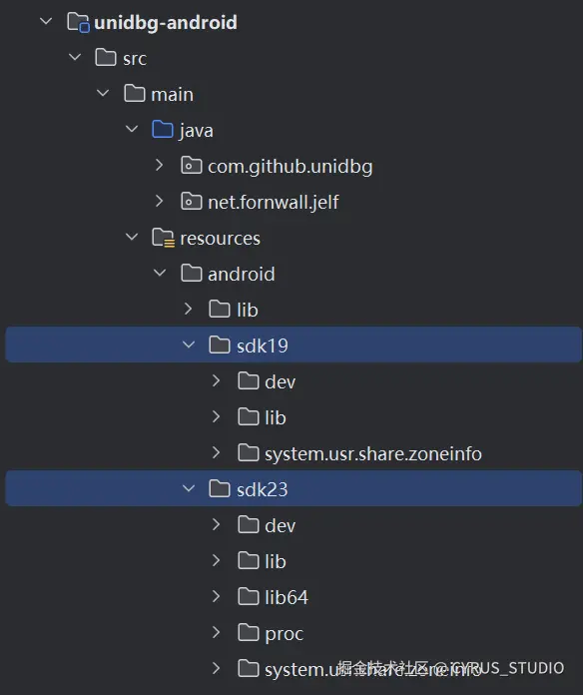The width and height of the screenshot is (583, 695).
Task: Click the net.fornwall.jelf package icon
Action: tap(192, 202)
